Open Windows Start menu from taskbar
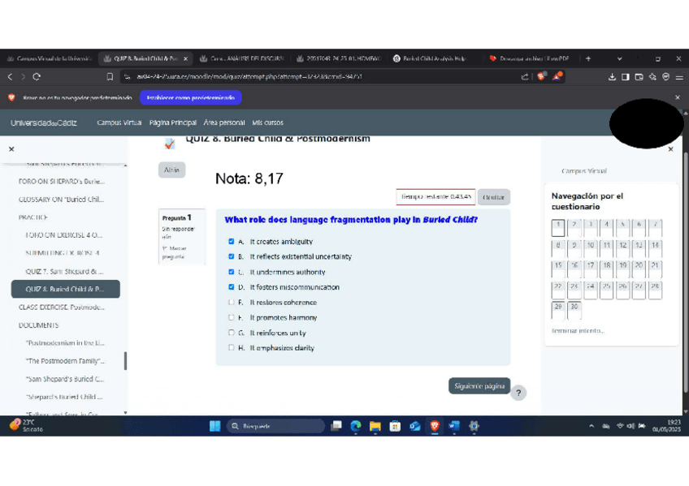Screen dimensions: 689x486 [215, 426]
